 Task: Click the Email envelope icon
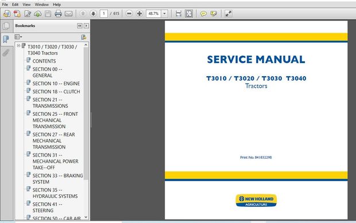point(68,14)
